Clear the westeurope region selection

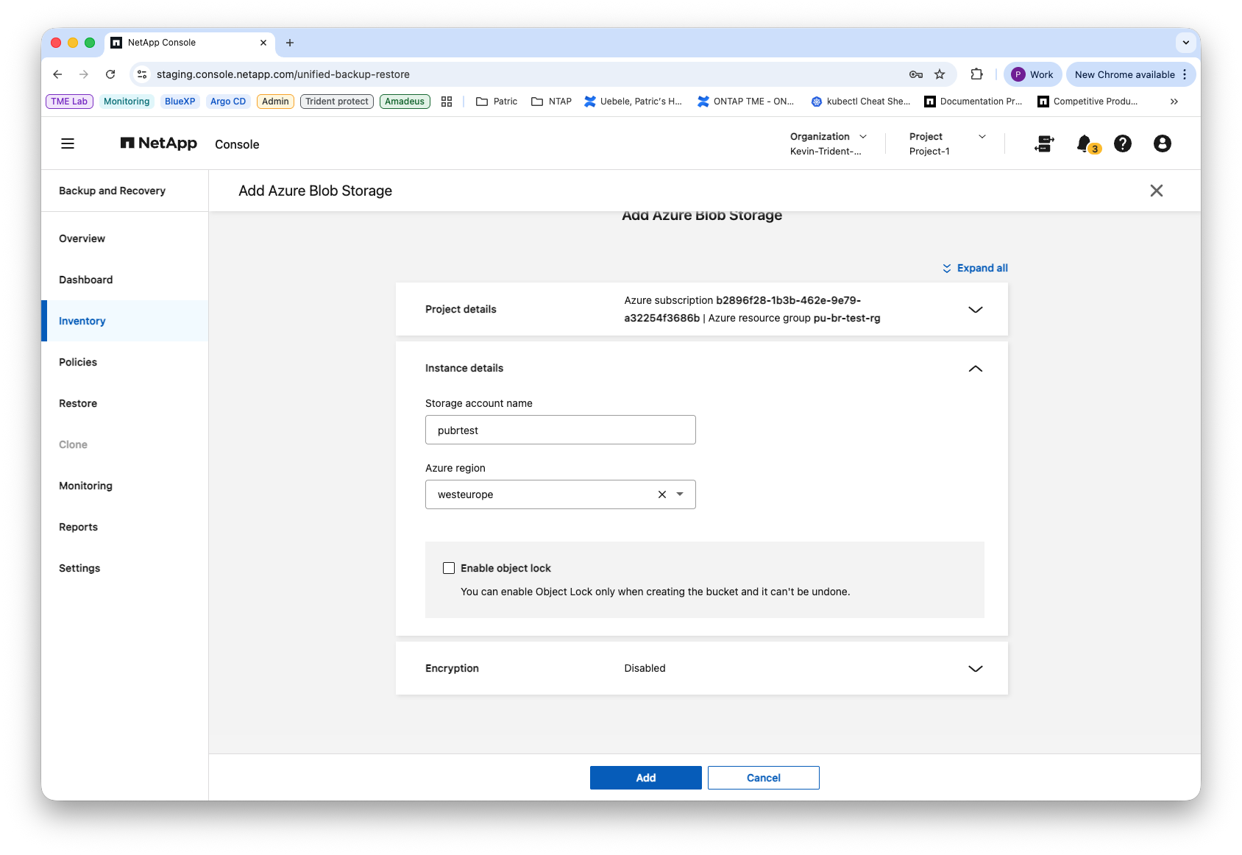(662, 494)
